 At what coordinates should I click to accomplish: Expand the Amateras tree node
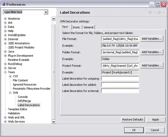(5, 19)
